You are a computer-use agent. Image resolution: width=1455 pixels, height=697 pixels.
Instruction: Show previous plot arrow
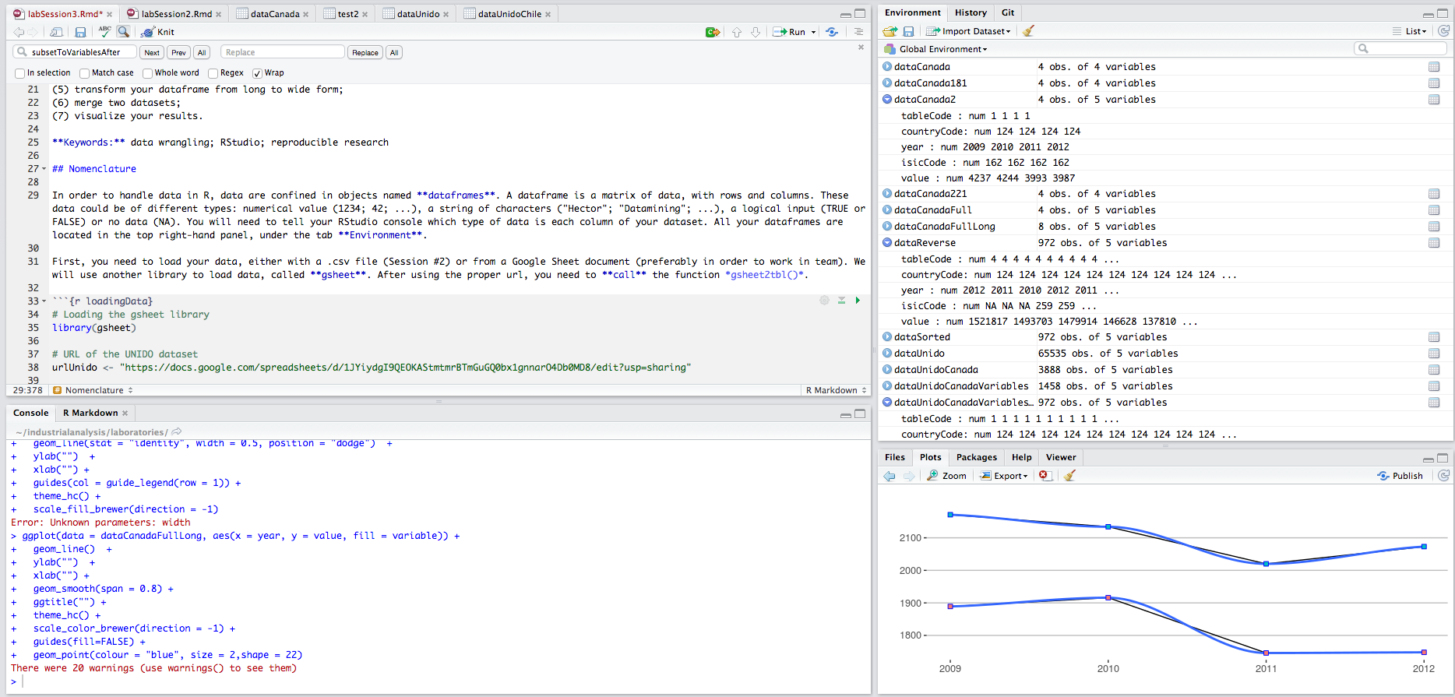[890, 476]
